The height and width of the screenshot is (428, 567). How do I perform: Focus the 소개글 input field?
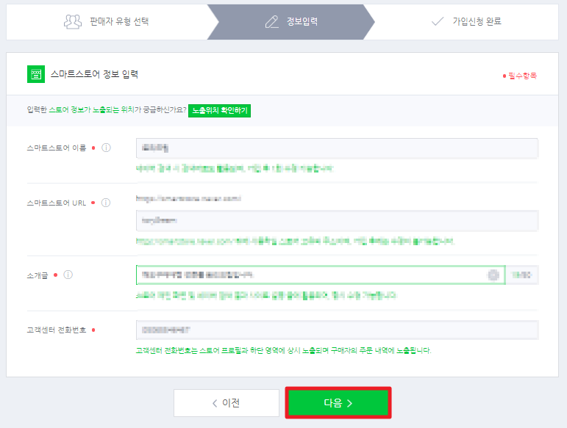click(x=321, y=275)
